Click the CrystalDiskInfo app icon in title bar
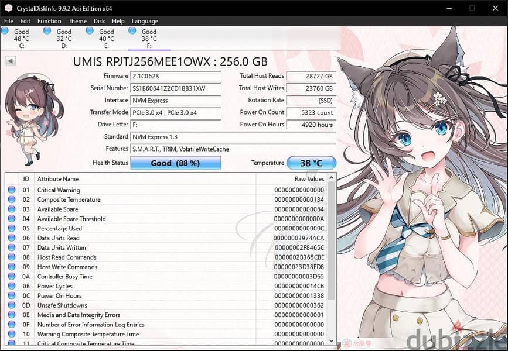The width and height of the screenshot is (508, 351). pos(8,8)
